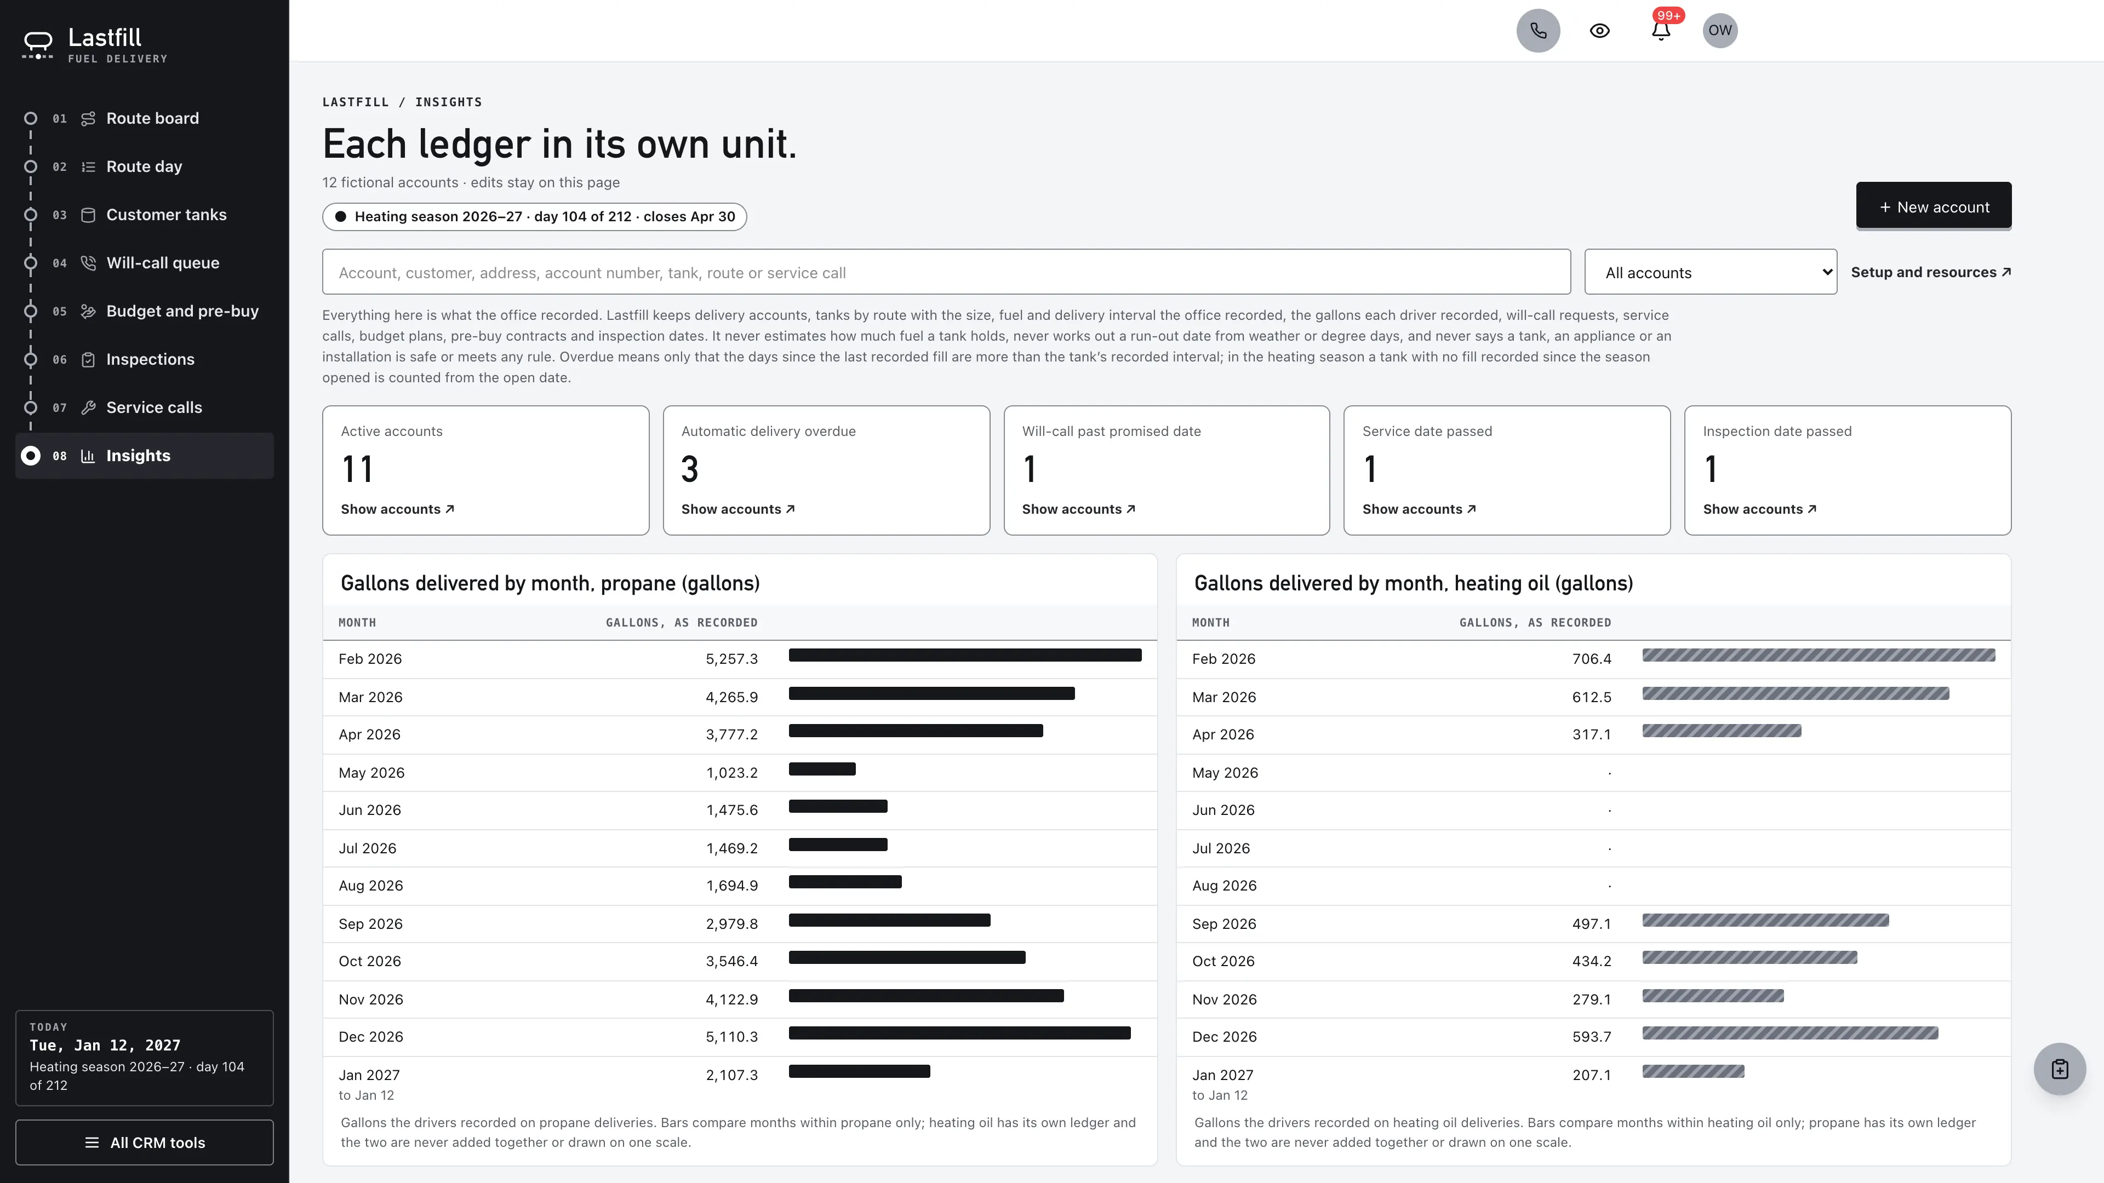
Task: Open Route board from sidebar
Action: pos(145,118)
